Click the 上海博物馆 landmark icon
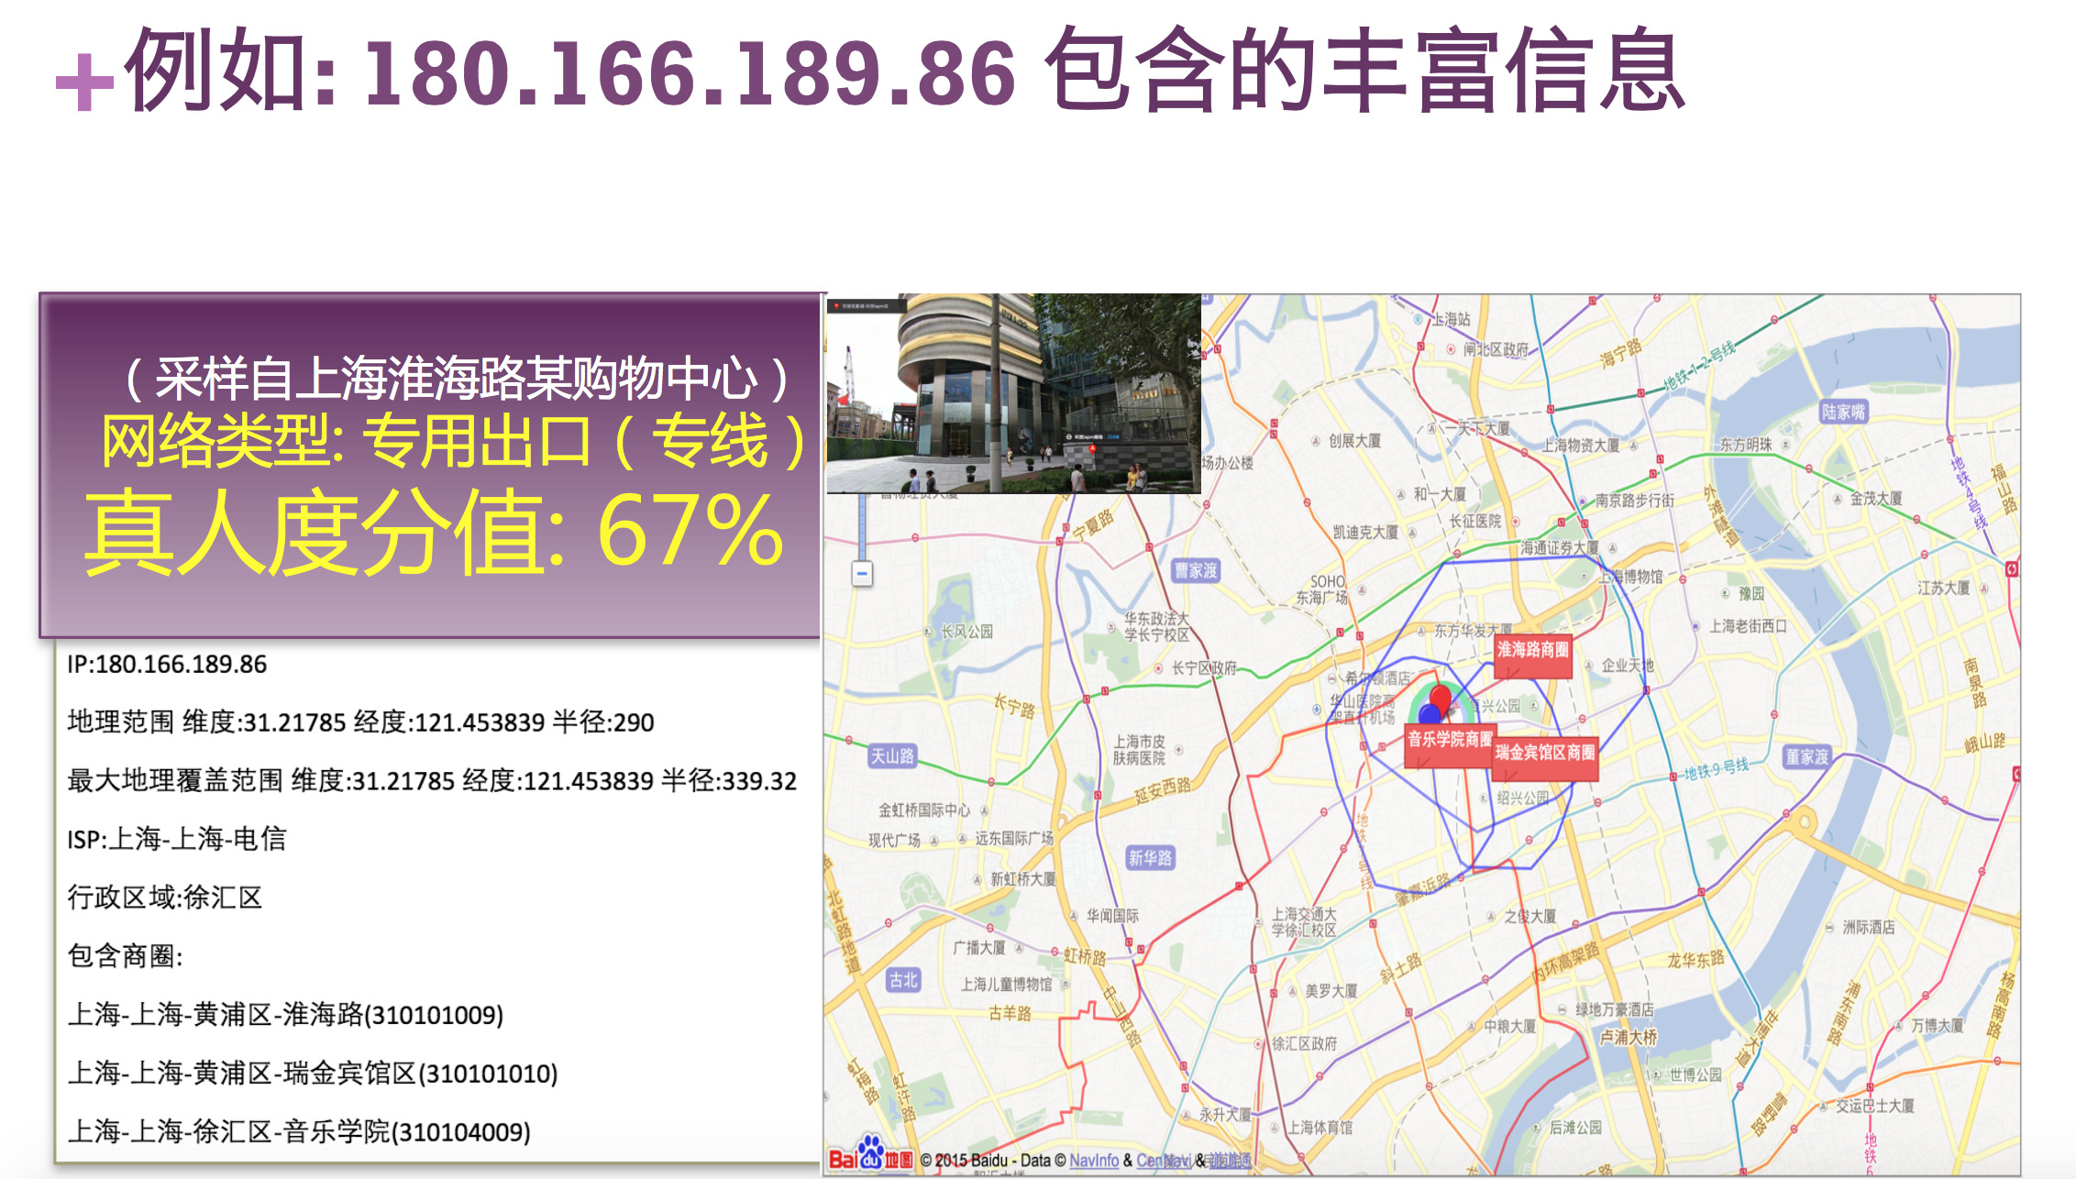 tap(1585, 577)
